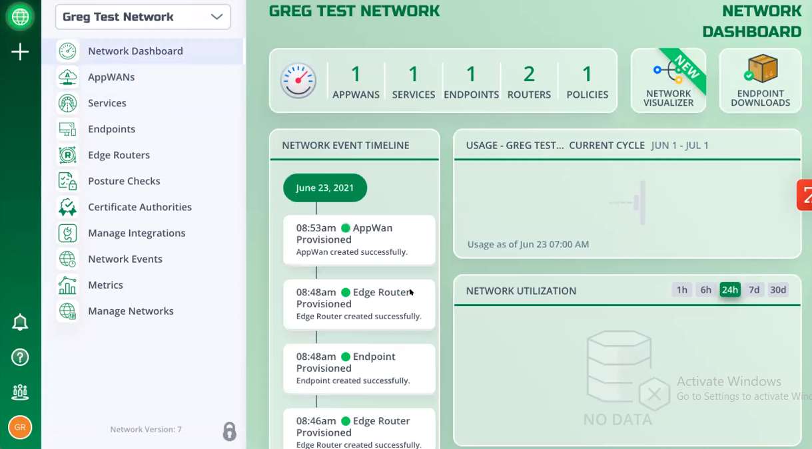Click the JUN 1 - JUL 1 cycle text
This screenshot has width=812, height=449.
(680, 145)
